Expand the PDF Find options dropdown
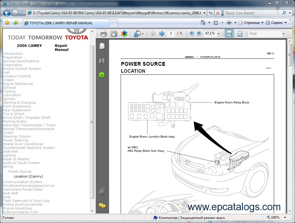295x223 pixels. [283, 34]
